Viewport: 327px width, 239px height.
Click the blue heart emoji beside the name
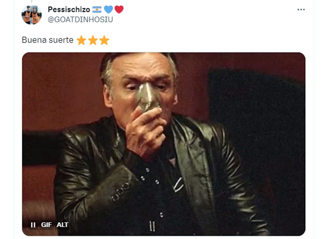108,10
